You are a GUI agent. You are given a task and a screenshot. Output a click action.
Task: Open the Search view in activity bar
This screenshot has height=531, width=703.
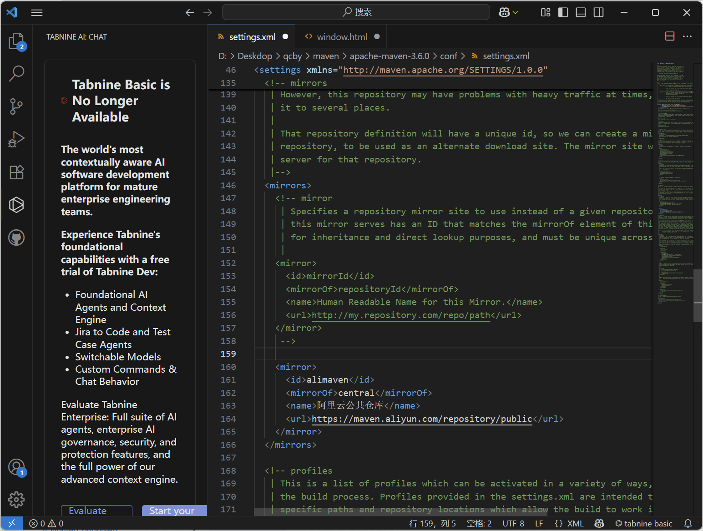pyautogui.click(x=16, y=73)
